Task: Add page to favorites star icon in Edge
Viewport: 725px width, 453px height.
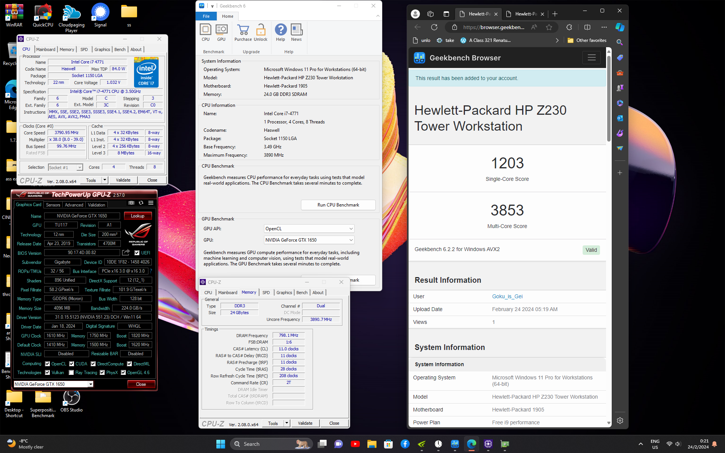Action: pyautogui.click(x=549, y=27)
